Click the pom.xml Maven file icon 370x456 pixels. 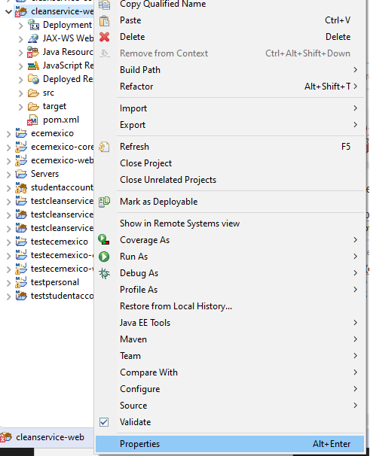[x=32, y=120]
